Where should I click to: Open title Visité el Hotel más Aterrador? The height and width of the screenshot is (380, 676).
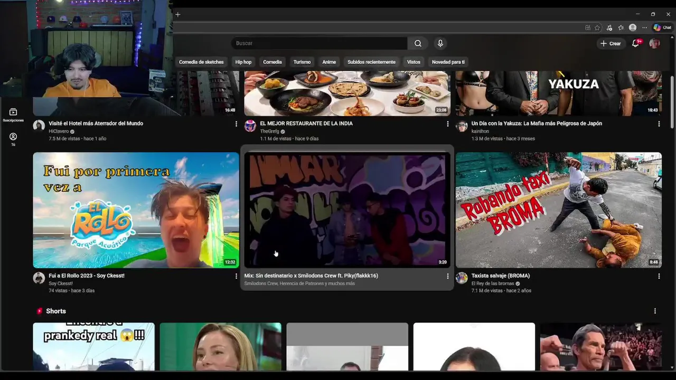click(96, 123)
